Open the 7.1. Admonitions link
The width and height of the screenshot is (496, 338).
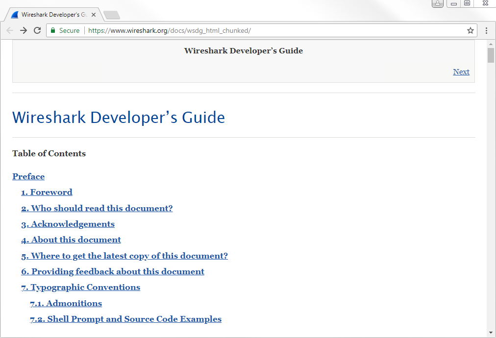coord(66,303)
